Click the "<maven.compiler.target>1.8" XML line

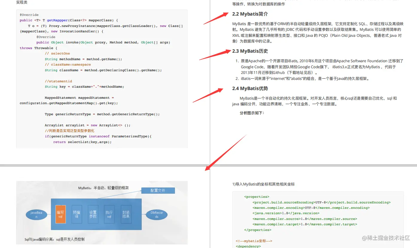(x=305, y=224)
